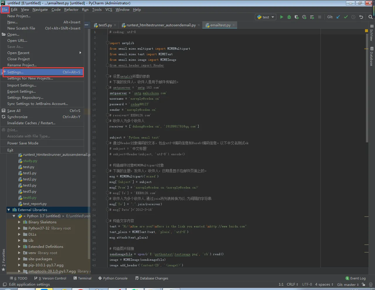Image resolution: width=375 pixels, height=290 pixels.
Task: Show Git history with the clock icon
Action: 353,17
